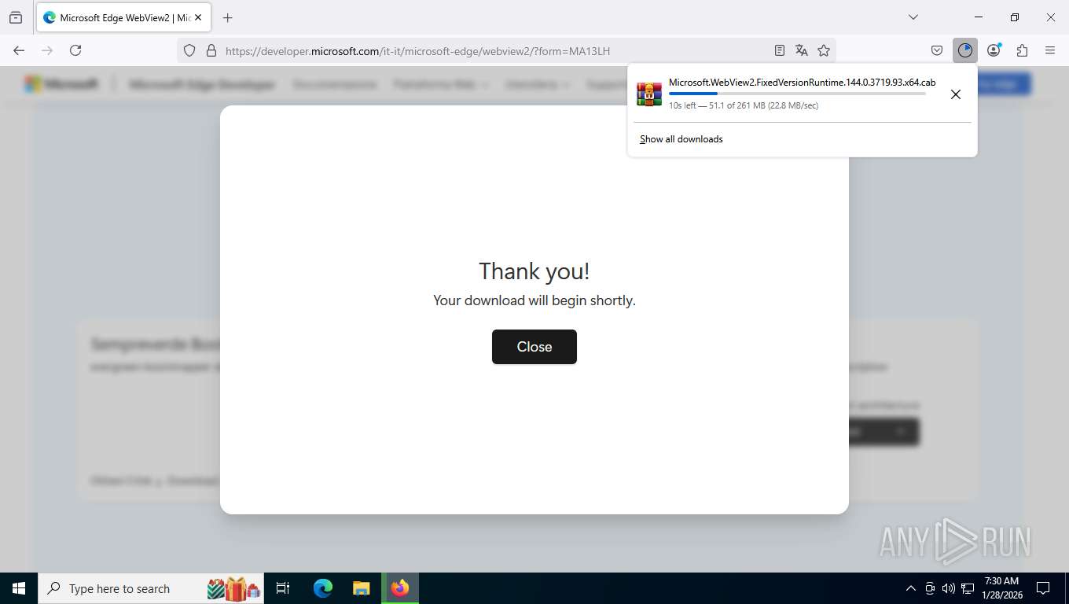
Task: Expand the list all tabs chevron
Action: click(913, 17)
